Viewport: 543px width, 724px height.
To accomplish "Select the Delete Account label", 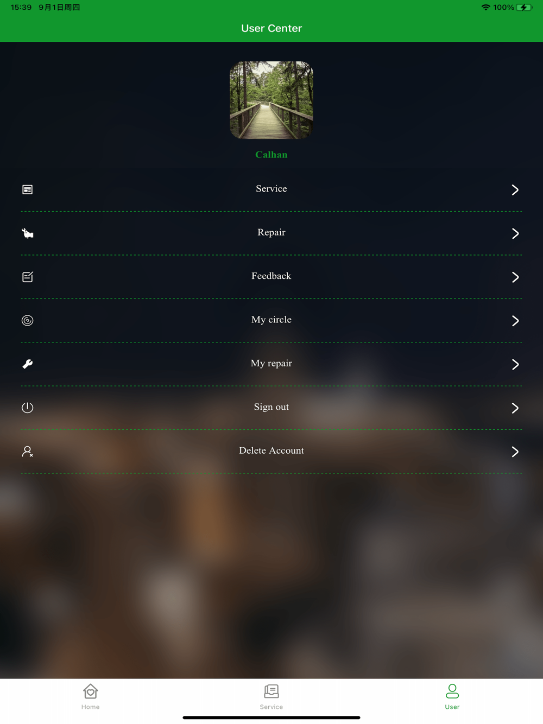I will tap(271, 450).
